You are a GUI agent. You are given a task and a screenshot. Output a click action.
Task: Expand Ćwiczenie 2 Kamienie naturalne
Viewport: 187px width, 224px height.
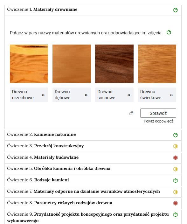(x=93, y=135)
